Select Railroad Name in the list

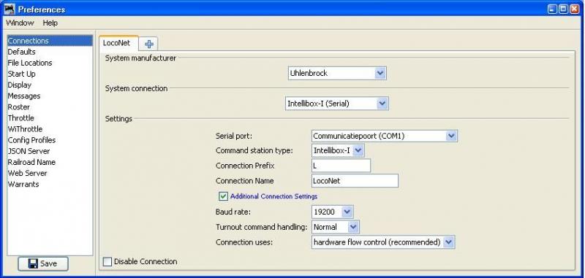tap(50, 162)
